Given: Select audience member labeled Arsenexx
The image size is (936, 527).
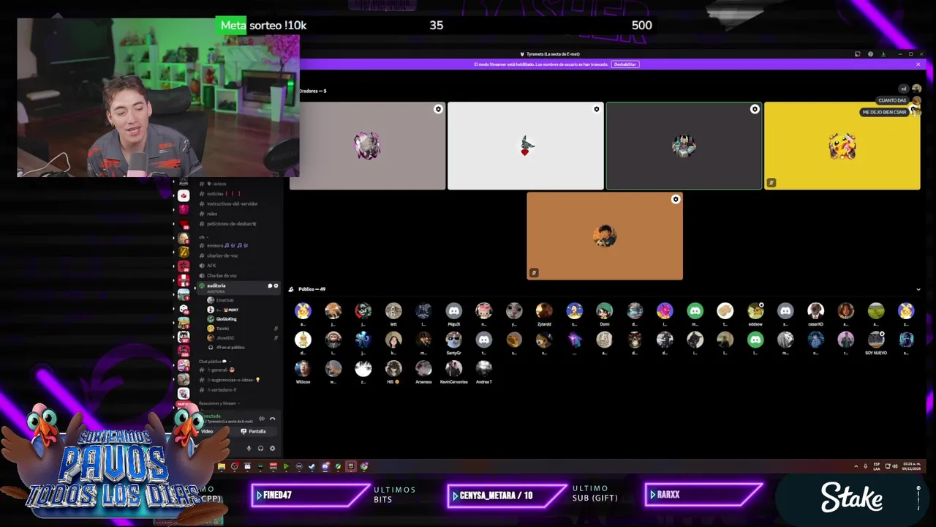Looking at the screenshot, I should pos(423,372).
